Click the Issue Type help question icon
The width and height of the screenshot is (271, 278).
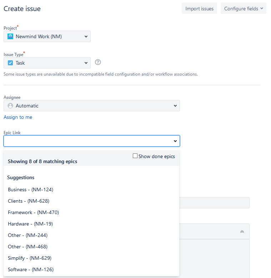(98, 62)
